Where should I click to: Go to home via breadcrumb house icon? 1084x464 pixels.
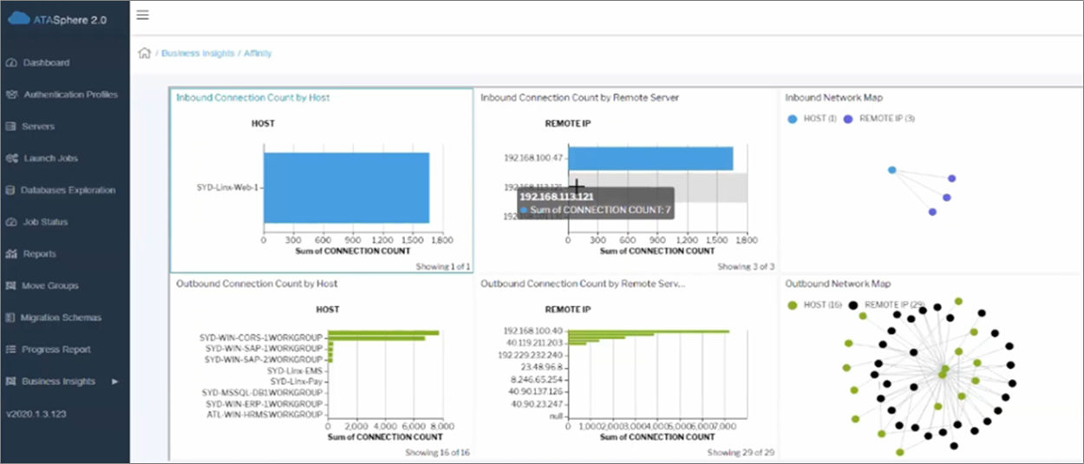145,53
